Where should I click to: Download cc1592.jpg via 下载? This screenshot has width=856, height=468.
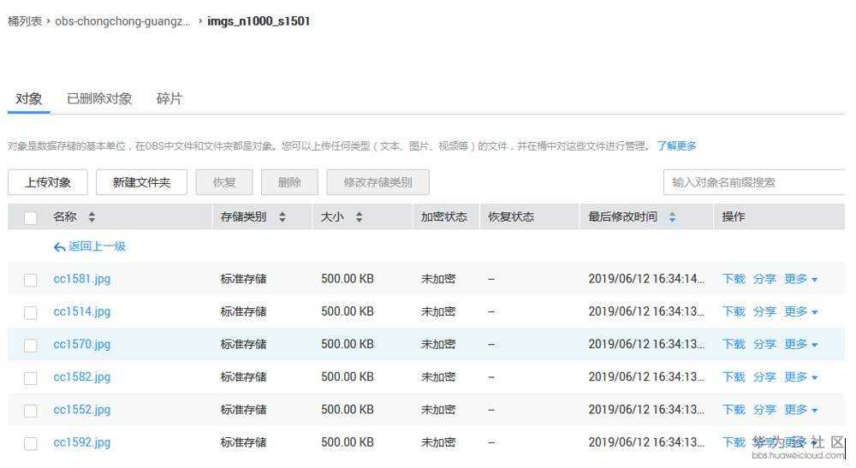(x=734, y=442)
